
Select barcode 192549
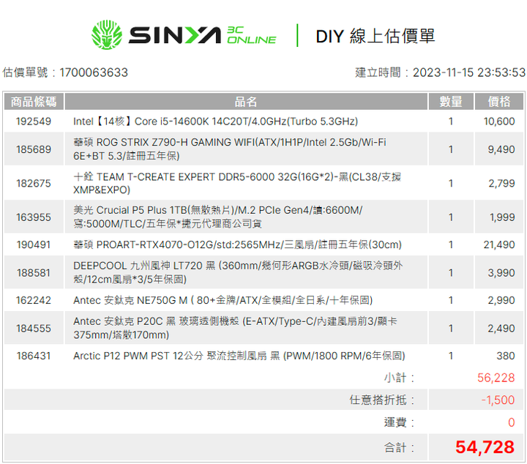pyautogui.click(x=34, y=121)
